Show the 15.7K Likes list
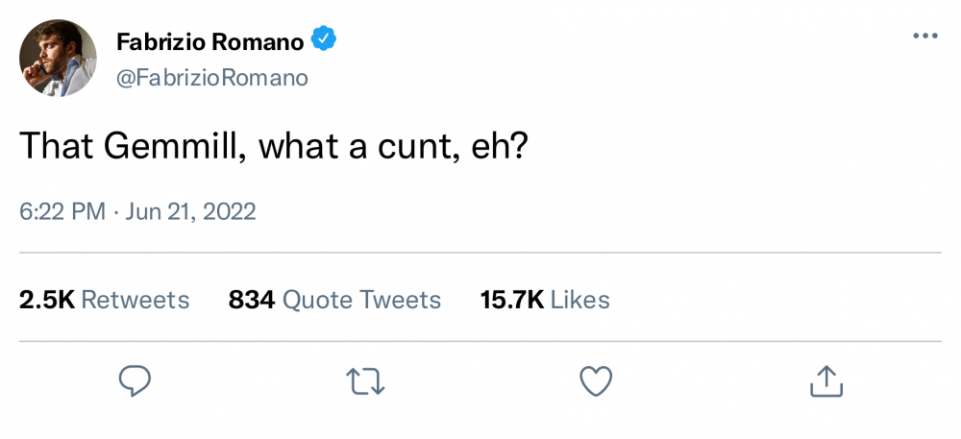961x439 pixels. (545, 300)
